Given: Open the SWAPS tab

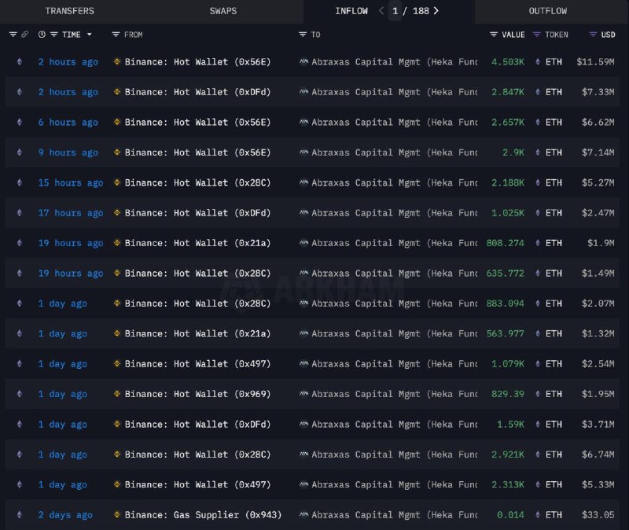Looking at the screenshot, I should pyautogui.click(x=223, y=11).
